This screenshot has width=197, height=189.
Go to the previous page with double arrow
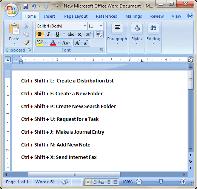coord(191,155)
